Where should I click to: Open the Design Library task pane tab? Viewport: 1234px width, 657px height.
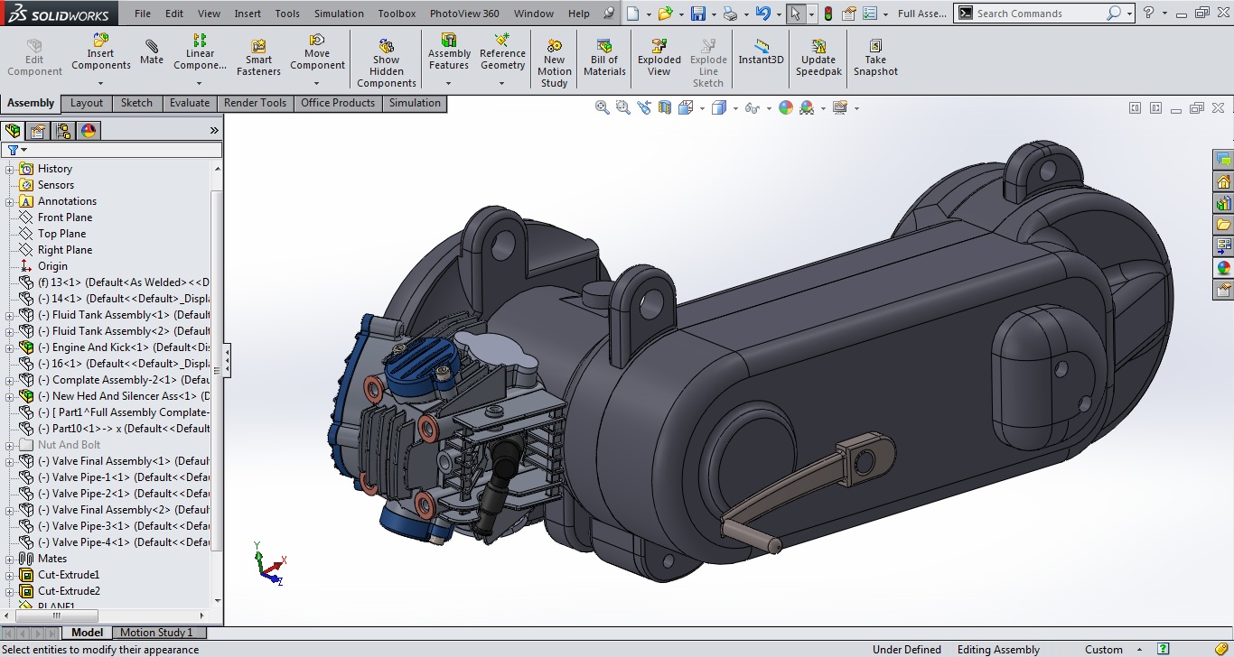1224,203
